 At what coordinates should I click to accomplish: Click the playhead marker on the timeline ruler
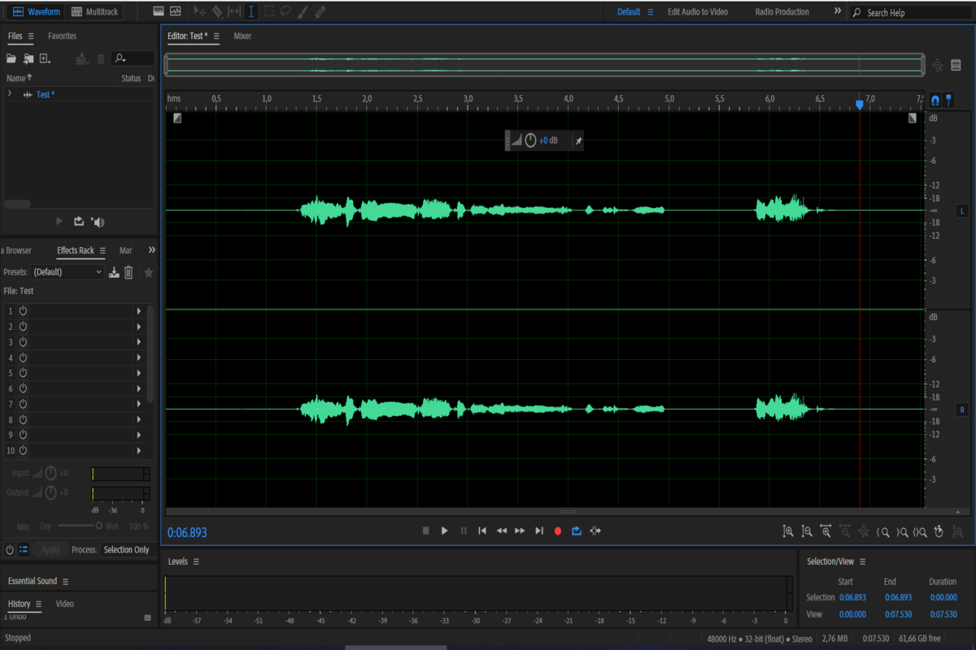(860, 104)
